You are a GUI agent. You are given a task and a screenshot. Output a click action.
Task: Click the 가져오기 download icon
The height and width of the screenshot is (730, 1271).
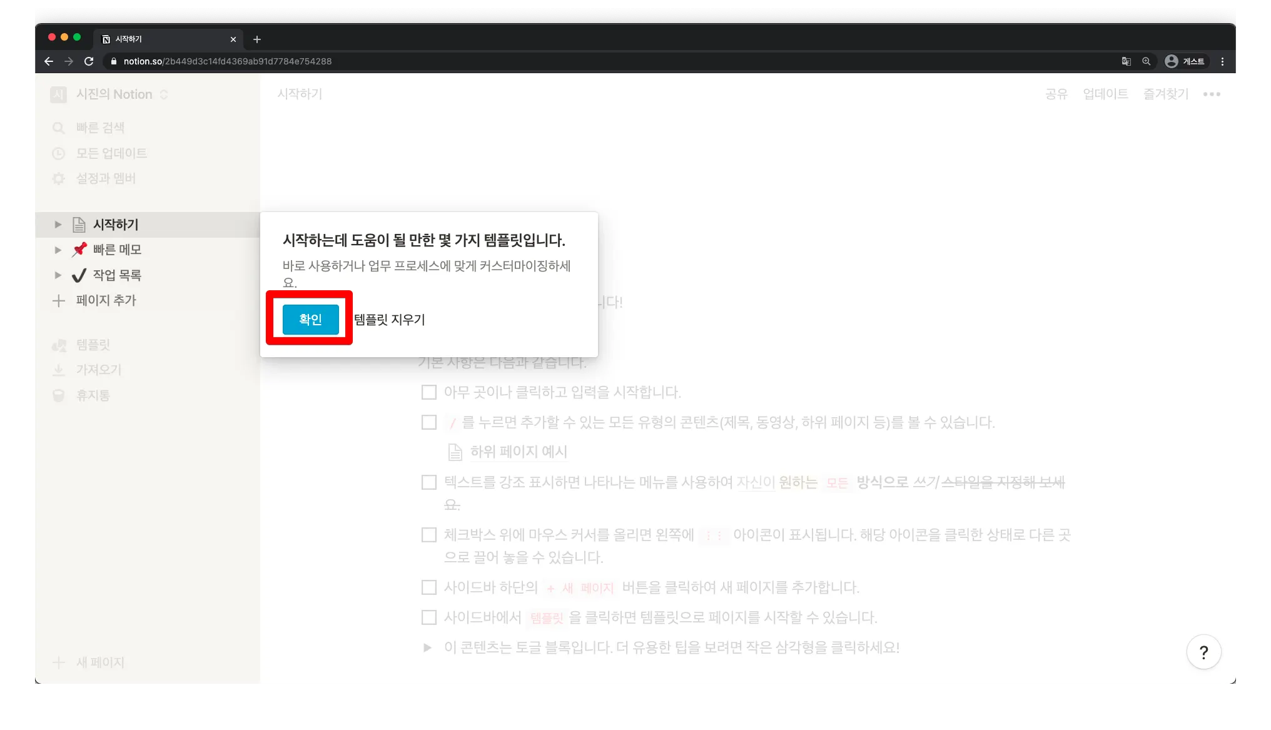pyautogui.click(x=59, y=370)
